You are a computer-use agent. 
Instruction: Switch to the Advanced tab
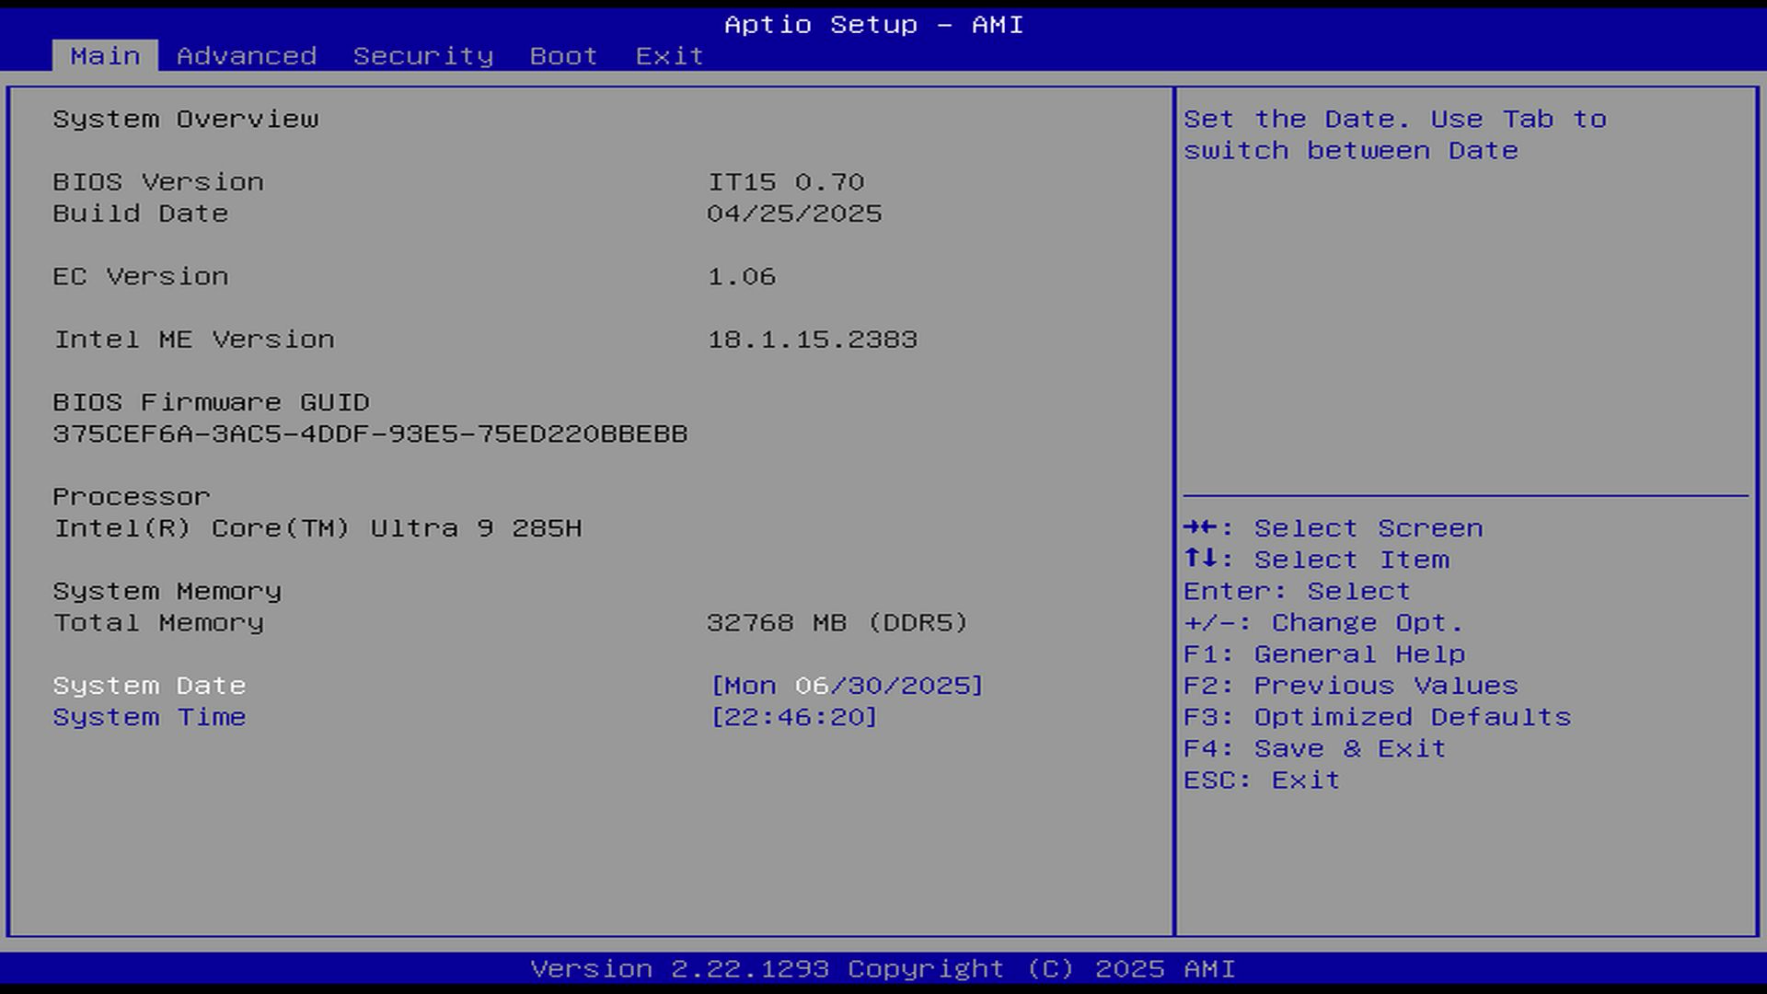click(246, 56)
